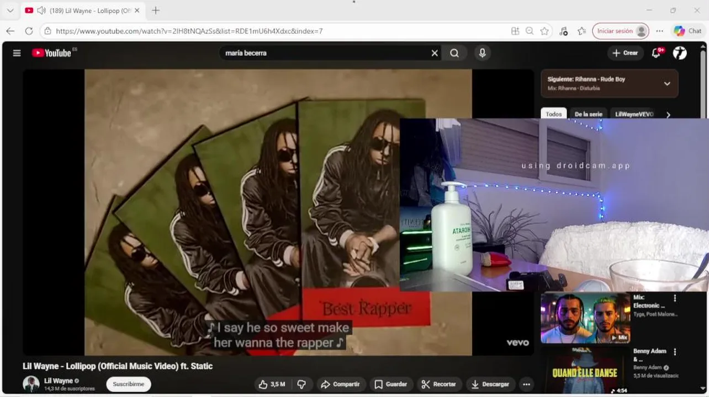The width and height of the screenshot is (709, 397).
Task: Select the Lil Wayne - Lollipop tab
Action: (x=82, y=10)
